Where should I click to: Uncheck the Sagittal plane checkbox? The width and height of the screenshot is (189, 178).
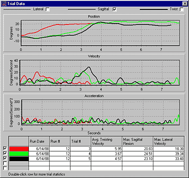pyautogui.click(x=114, y=9)
